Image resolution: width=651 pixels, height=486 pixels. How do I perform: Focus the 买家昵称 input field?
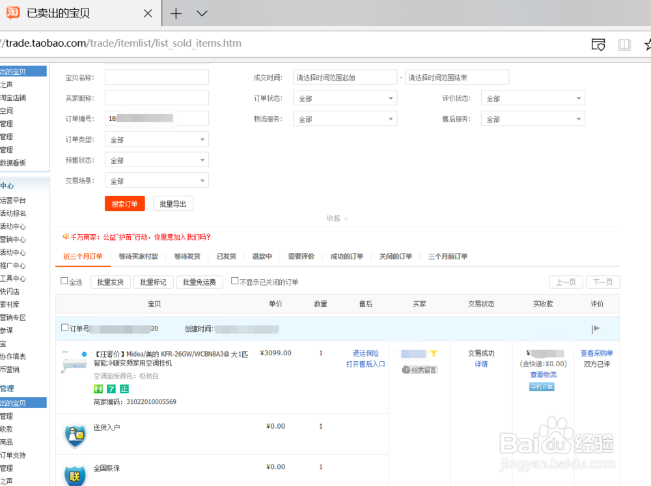point(157,98)
